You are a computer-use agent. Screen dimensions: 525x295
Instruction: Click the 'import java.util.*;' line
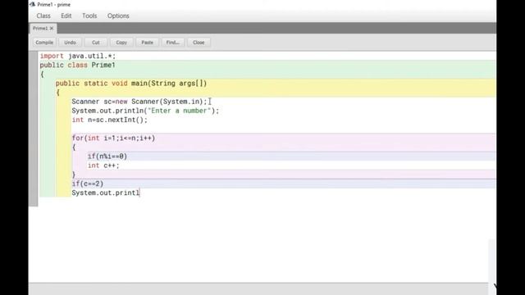pos(78,57)
